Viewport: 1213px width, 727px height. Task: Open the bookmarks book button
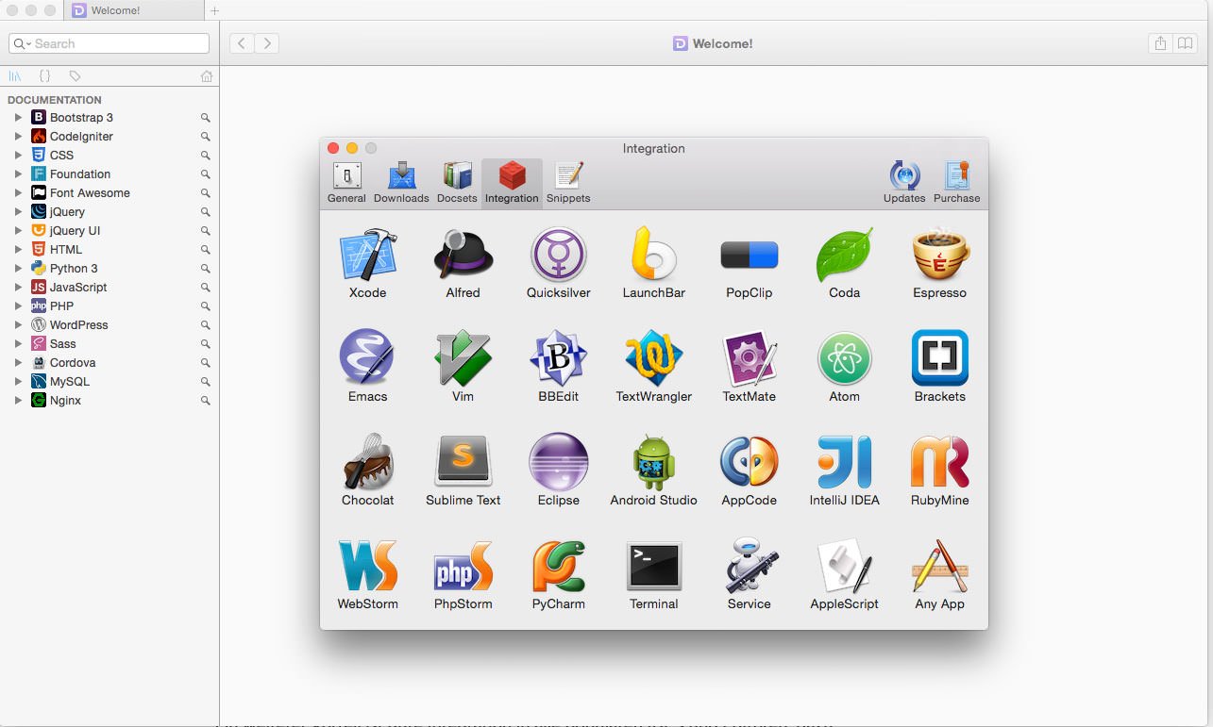pyautogui.click(x=1186, y=43)
